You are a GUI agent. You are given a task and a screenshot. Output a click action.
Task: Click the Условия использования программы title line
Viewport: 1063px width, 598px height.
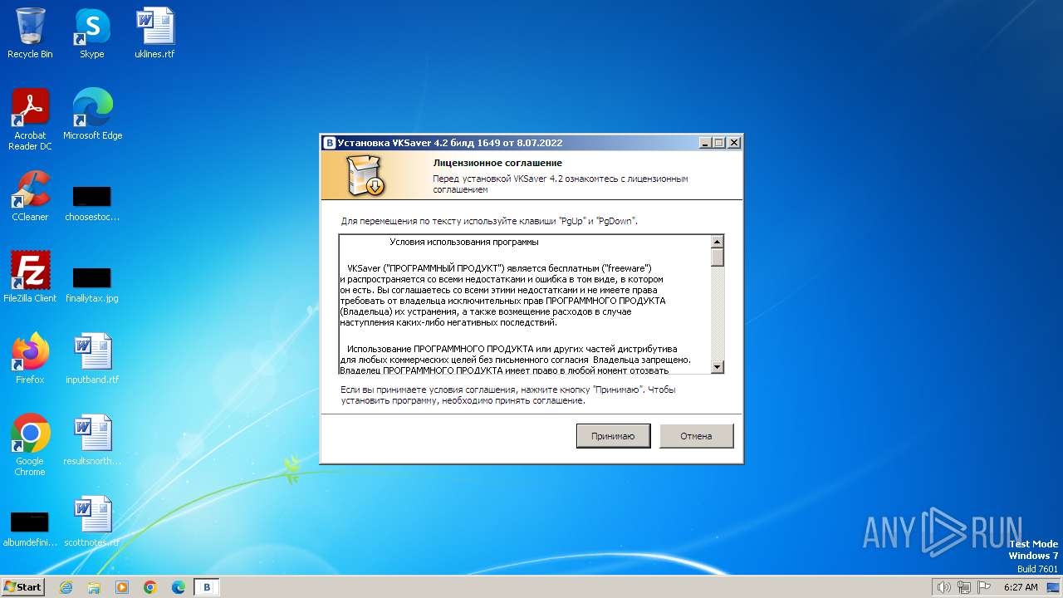click(464, 242)
